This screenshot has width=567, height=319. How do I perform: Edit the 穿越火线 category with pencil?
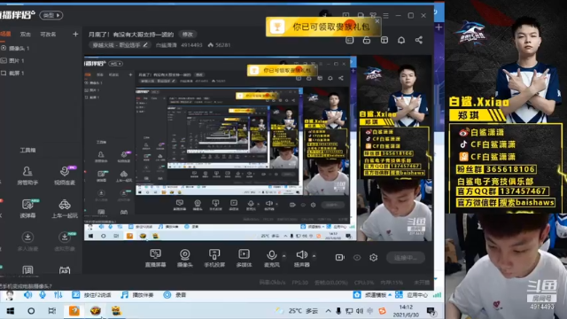(145, 45)
